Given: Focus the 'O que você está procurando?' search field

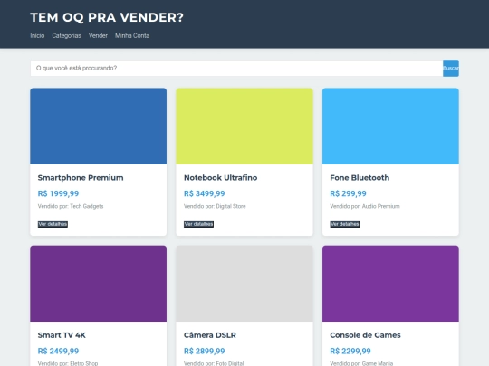Looking at the screenshot, I should pos(236,68).
